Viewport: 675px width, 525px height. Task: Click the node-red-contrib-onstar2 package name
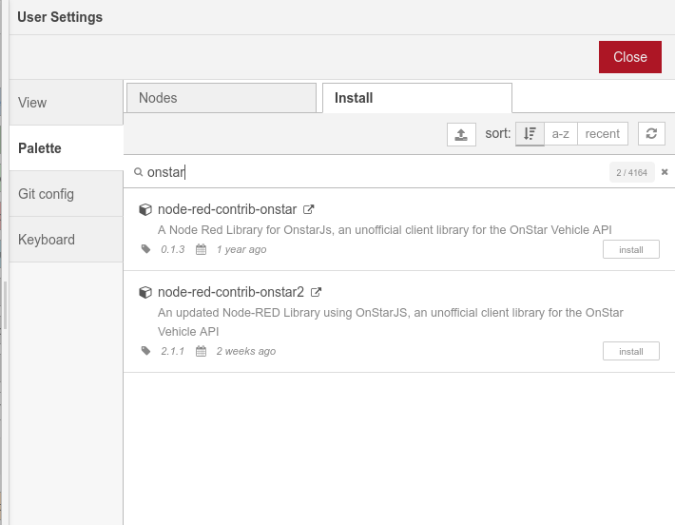pyautogui.click(x=231, y=292)
